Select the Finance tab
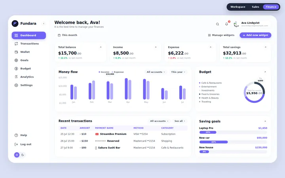 pyautogui.click(x=271, y=7)
